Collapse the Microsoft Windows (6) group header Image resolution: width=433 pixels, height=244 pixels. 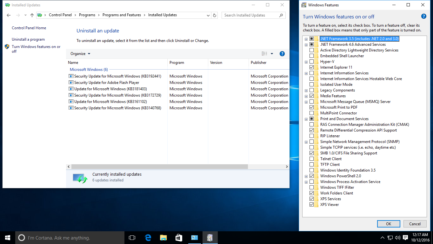[89, 70]
